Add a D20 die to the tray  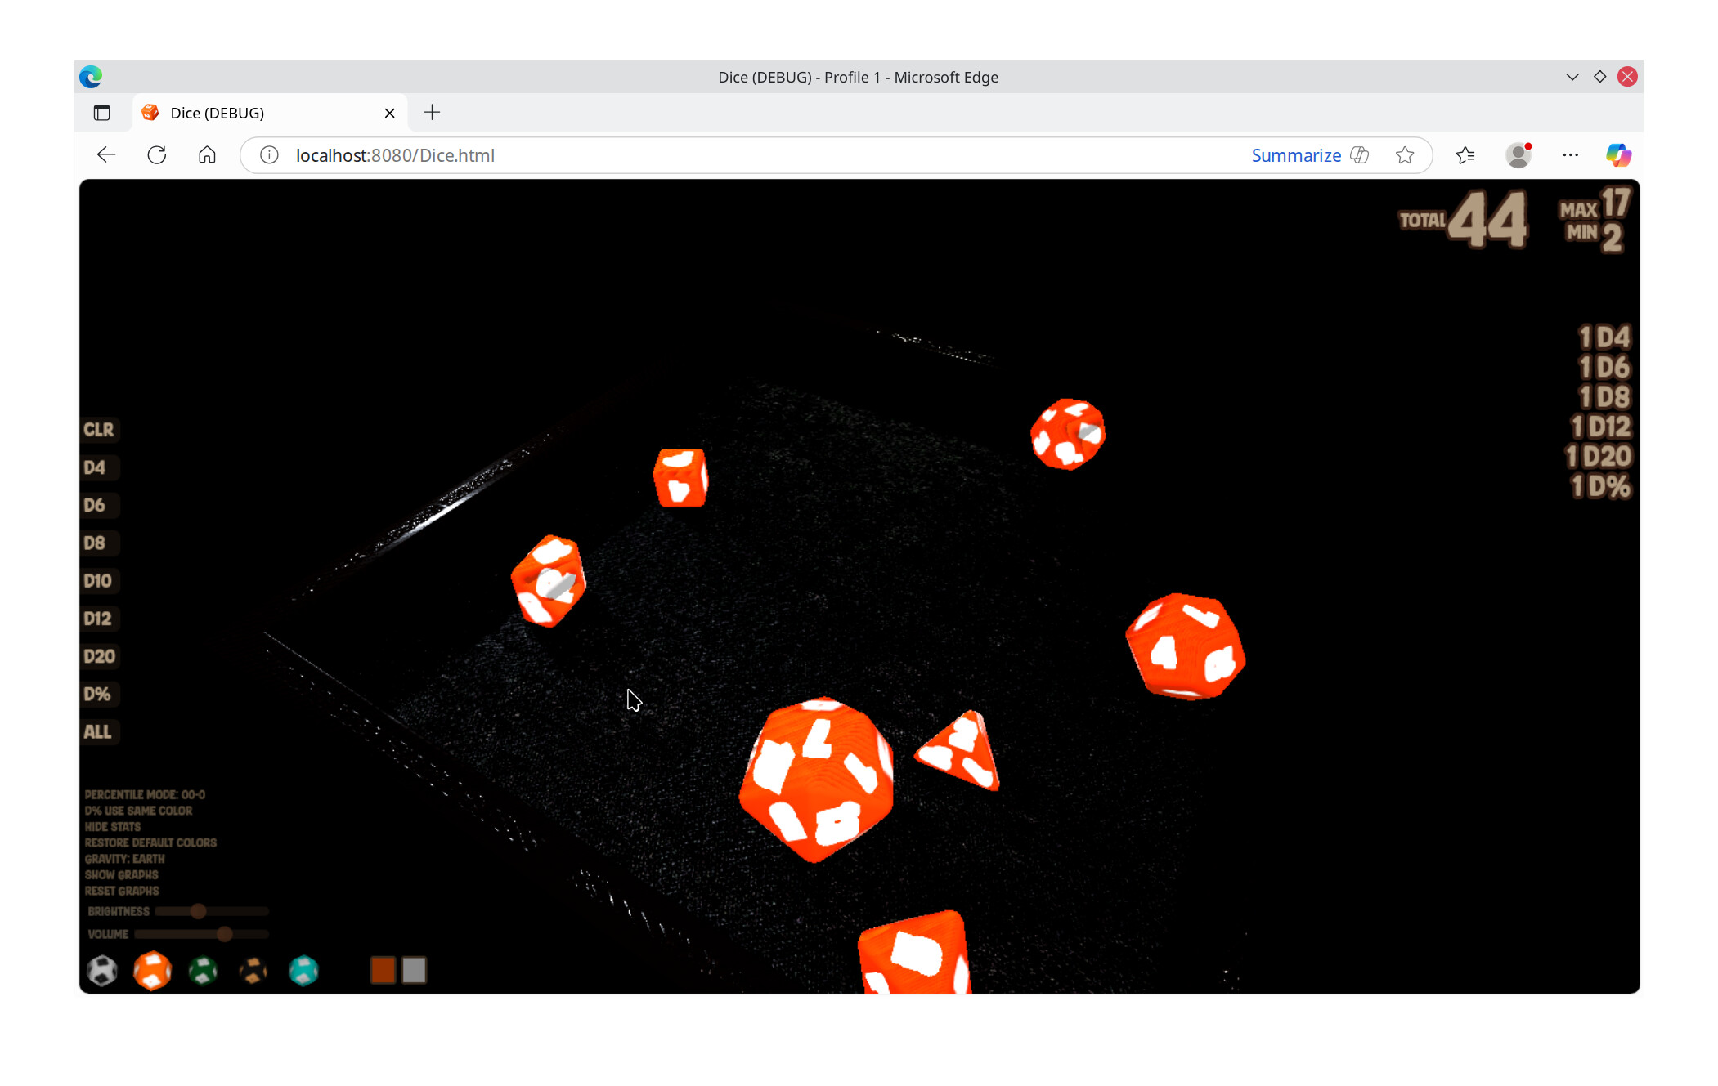point(99,656)
